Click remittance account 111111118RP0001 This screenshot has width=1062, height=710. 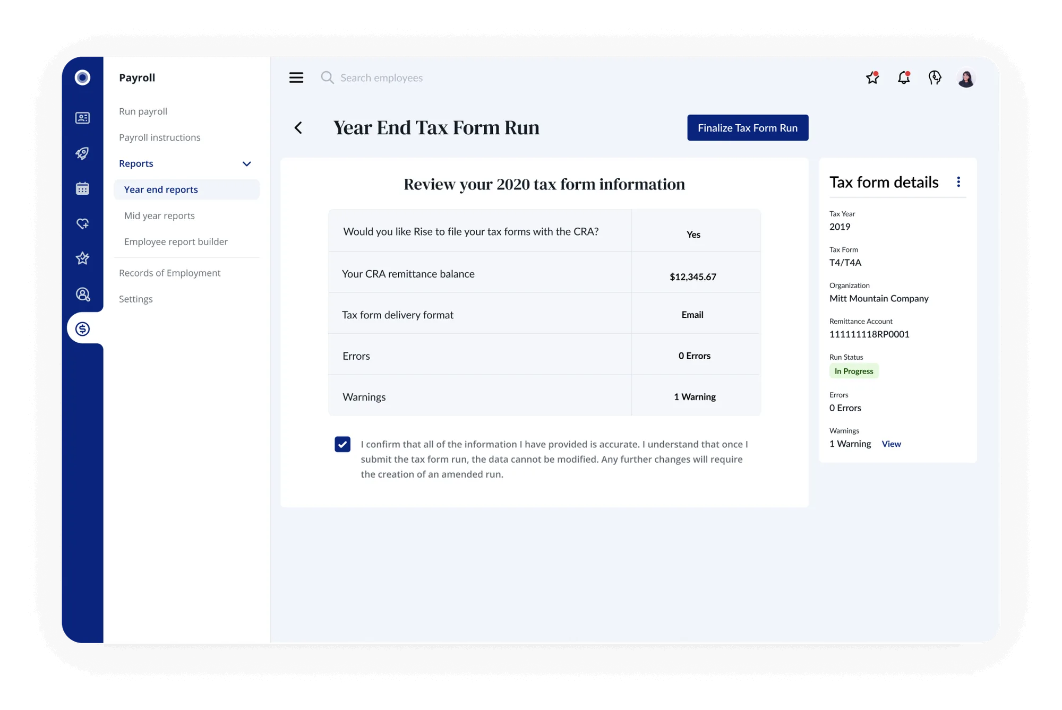[869, 334]
